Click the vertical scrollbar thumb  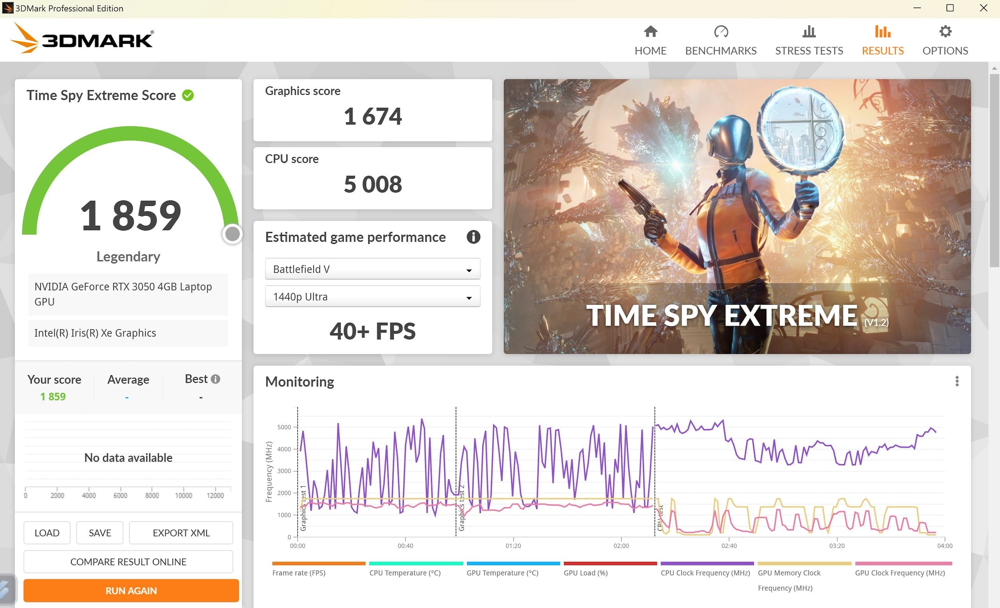(994, 170)
